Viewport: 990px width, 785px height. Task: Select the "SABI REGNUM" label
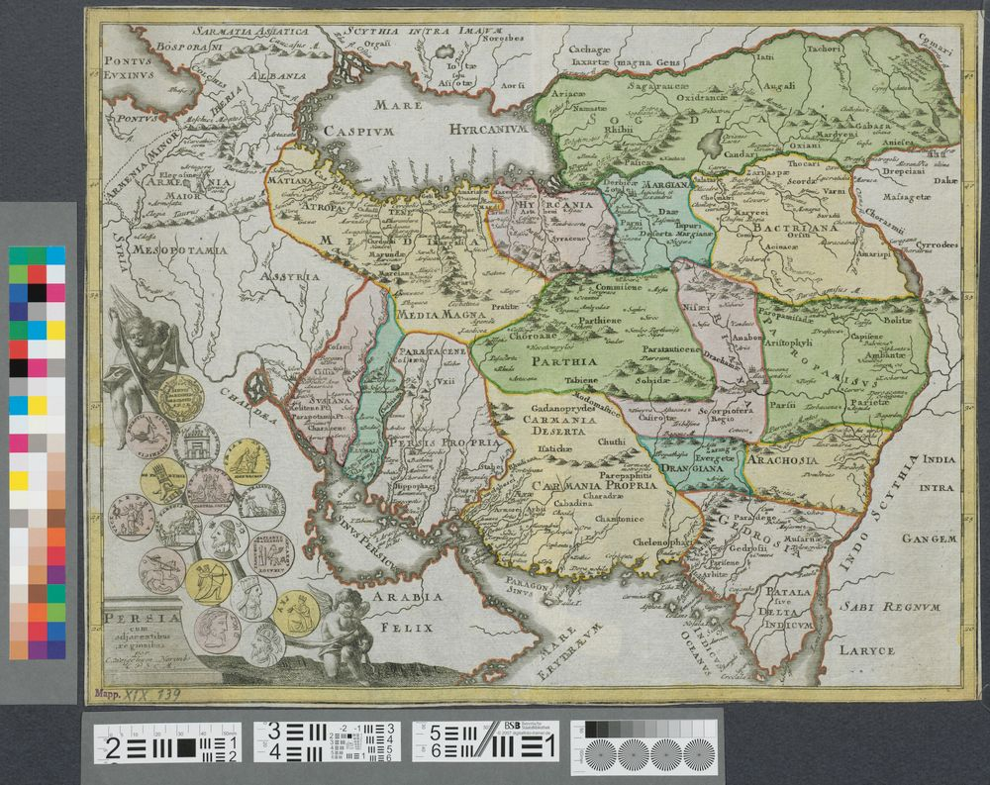(890, 607)
